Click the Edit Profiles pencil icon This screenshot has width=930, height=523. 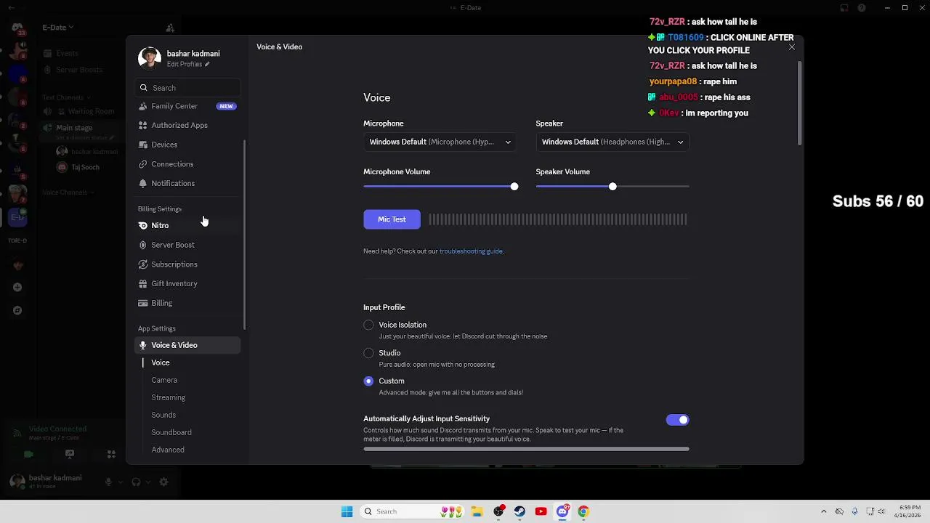tap(207, 64)
